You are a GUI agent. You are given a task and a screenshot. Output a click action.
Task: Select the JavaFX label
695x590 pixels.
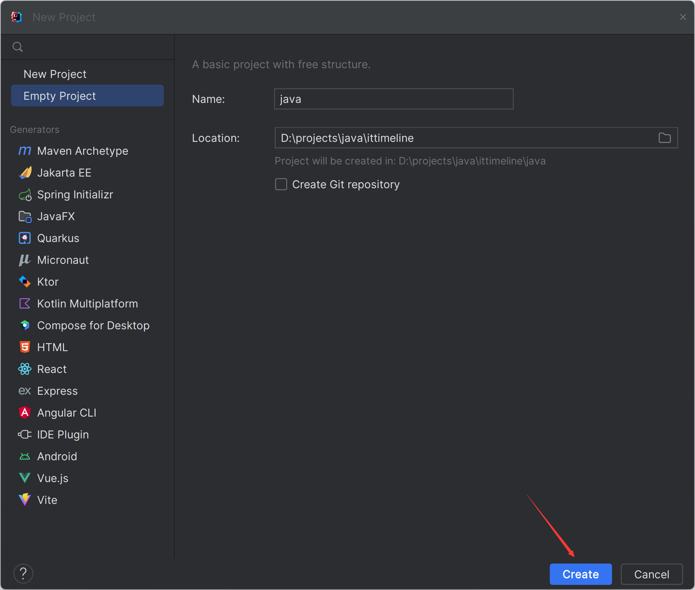pyautogui.click(x=56, y=216)
